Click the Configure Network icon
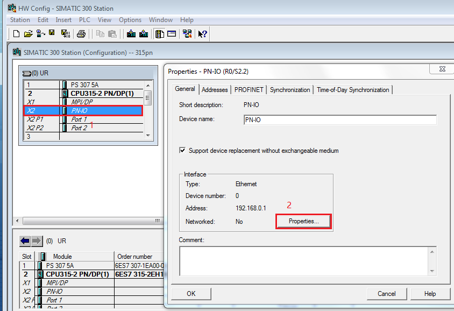Screen dimensions: 454x311 [187, 34]
